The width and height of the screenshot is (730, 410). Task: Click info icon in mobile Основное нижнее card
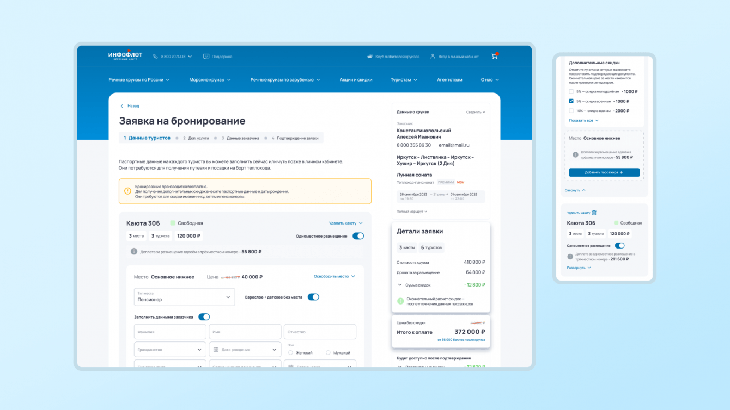575,155
